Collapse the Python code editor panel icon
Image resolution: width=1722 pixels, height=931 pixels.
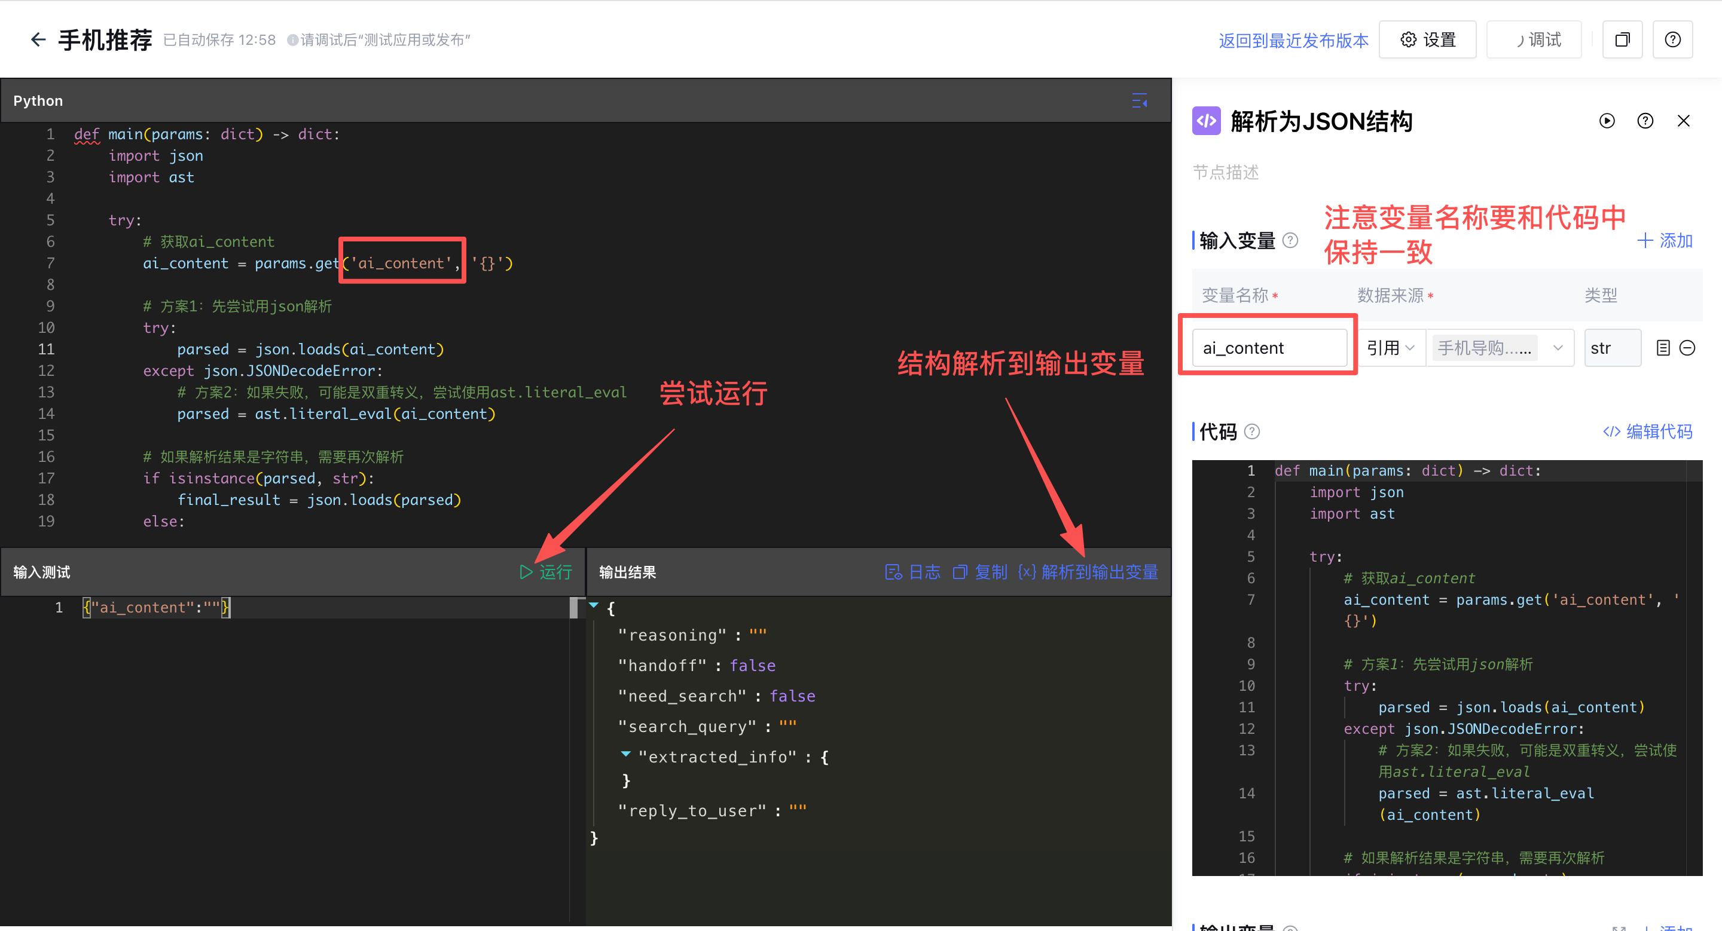pos(1140,100)
